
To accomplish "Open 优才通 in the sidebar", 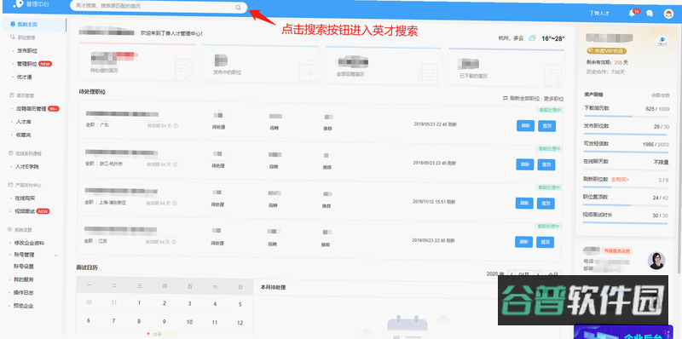I will tap(25, 77).
